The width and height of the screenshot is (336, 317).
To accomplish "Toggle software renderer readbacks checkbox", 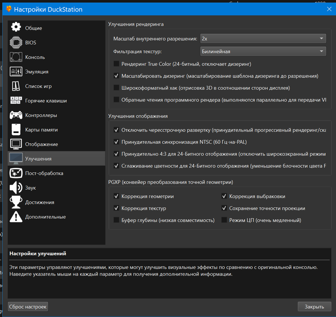I will tap(116, 99).
